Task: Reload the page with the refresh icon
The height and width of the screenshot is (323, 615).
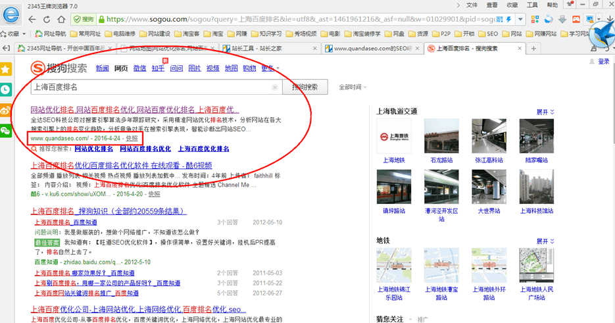Action: (47, 19)
